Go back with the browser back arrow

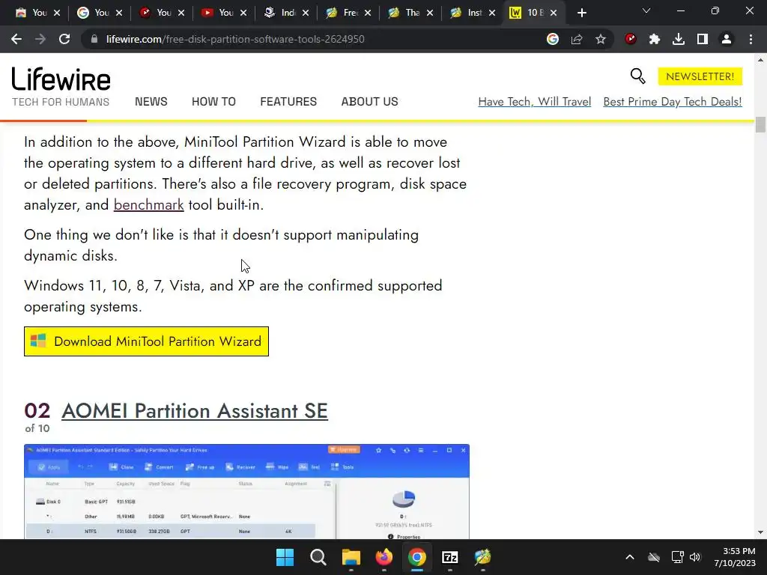tap(16, 39)
